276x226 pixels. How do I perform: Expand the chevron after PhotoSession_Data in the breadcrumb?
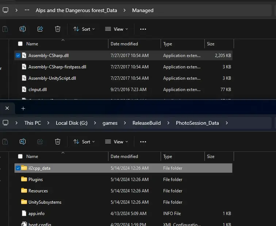[227, 123]
